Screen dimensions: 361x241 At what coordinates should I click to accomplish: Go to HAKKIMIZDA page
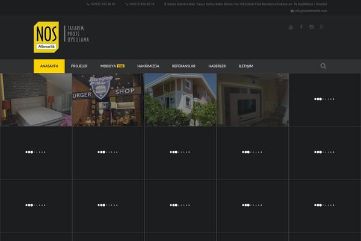pyautogui.click(x=148, y=66)
